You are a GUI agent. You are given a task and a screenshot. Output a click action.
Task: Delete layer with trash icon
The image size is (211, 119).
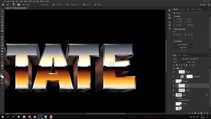tap(207, 113)
